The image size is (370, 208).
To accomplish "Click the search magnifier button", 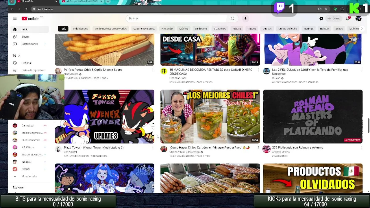I will (x=233, y=18).
